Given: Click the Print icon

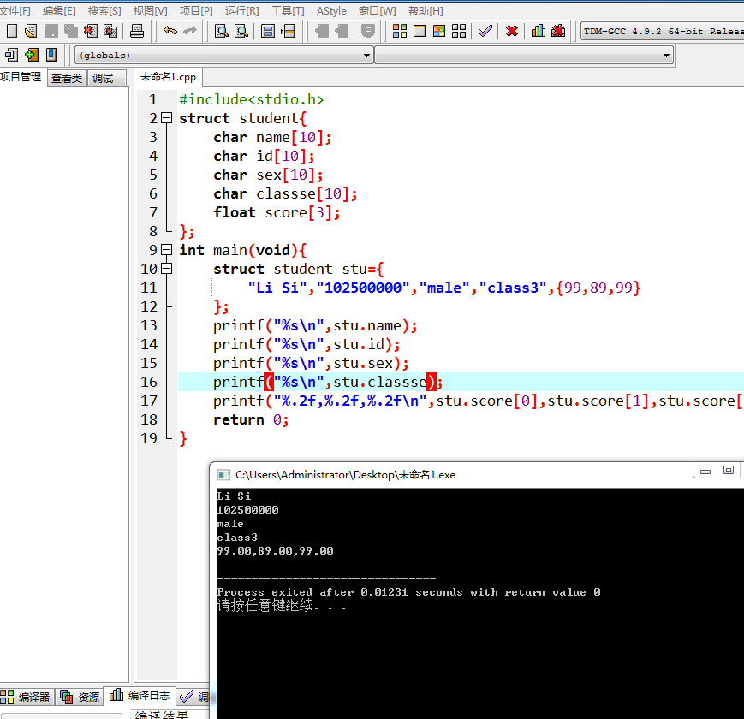Looking at the screenshot, I should point(137,32).
